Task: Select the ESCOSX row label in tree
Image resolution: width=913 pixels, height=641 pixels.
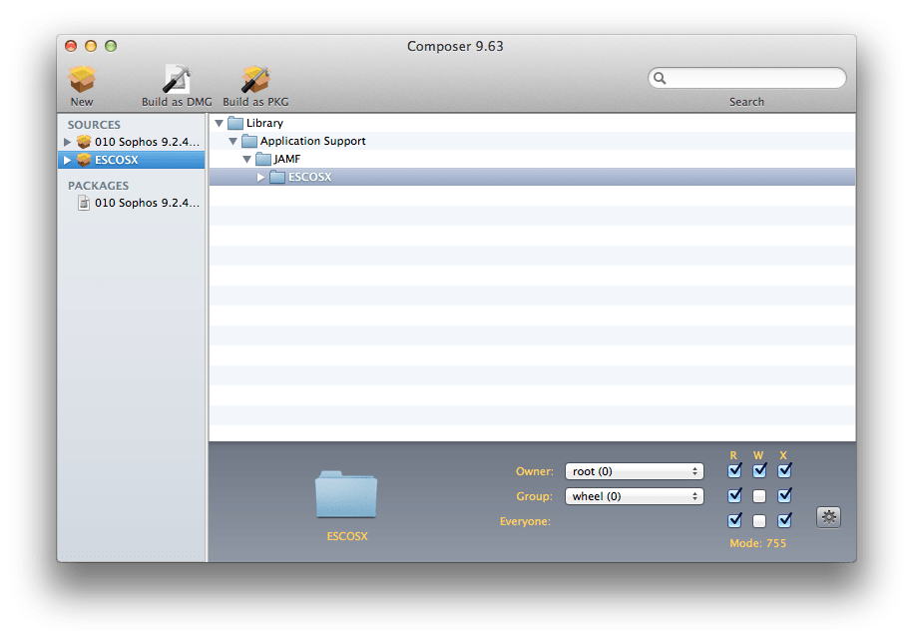Action: pos(309,177)
